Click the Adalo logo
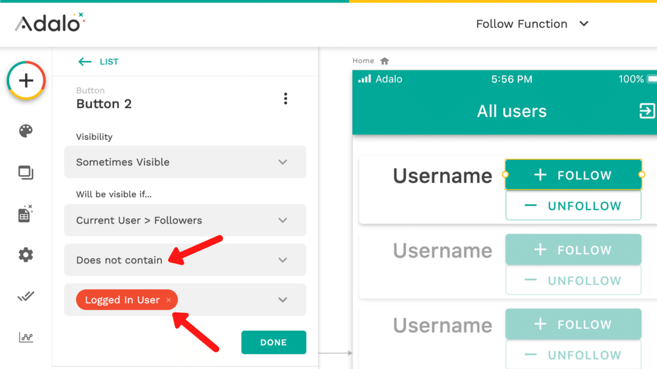The width and height of the screenshot is (657, 369). click(x=50, y=24)
